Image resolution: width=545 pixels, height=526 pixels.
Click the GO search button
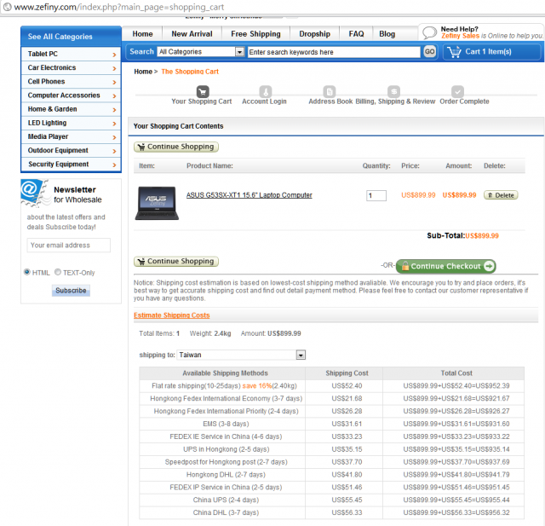tap(429, 52)
